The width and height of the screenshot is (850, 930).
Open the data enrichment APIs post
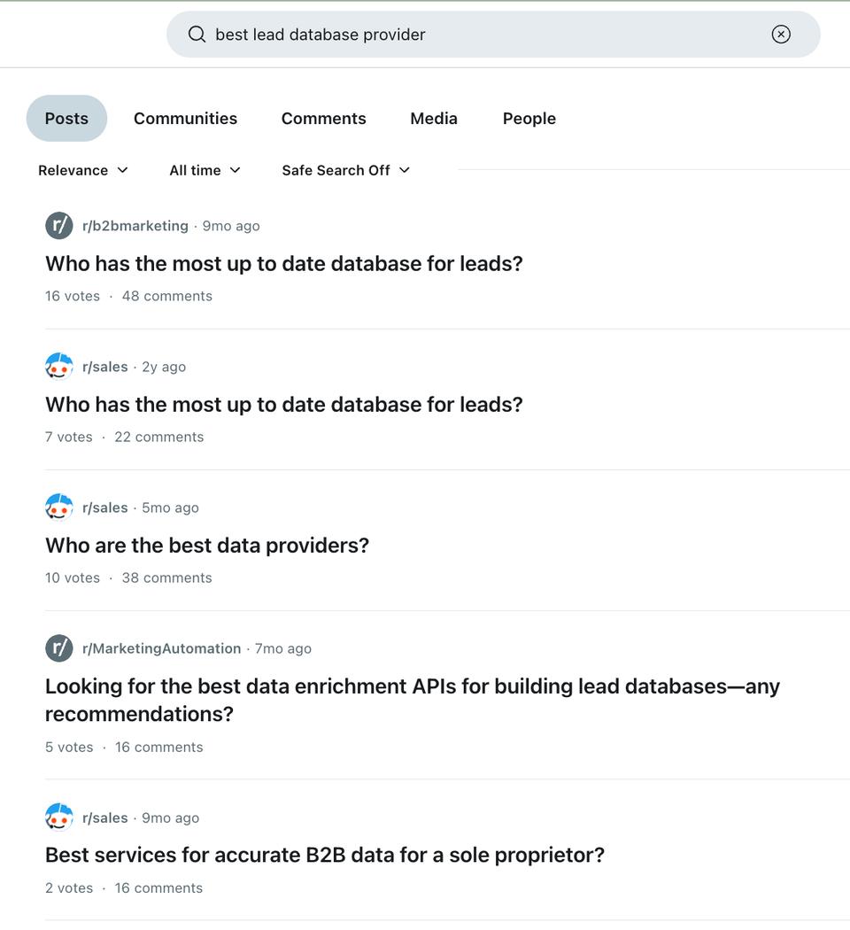(413, 700)
